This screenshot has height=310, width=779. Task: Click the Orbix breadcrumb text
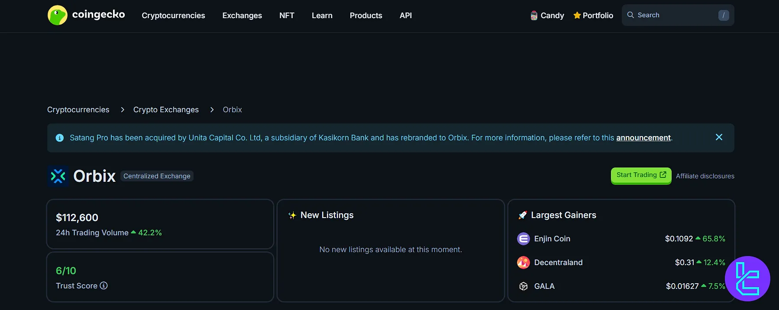tap(233, 110)
